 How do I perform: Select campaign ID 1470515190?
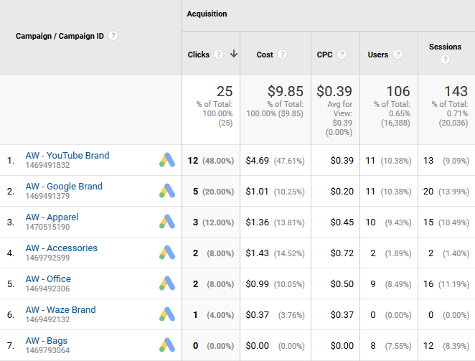(x=47, y=227)
